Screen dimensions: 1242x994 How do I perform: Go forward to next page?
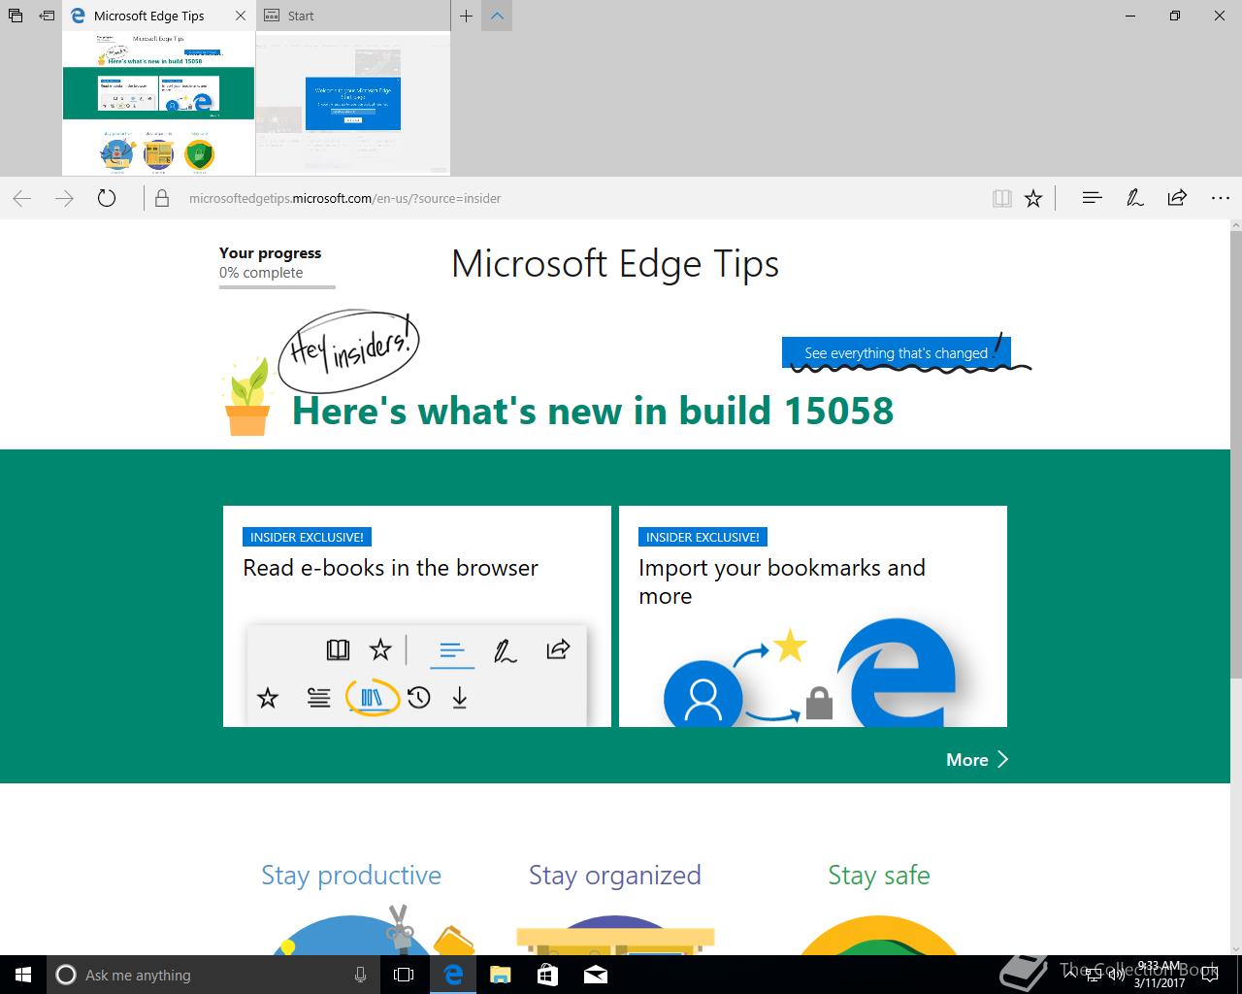pyautogui.click(x=64, y=198)
